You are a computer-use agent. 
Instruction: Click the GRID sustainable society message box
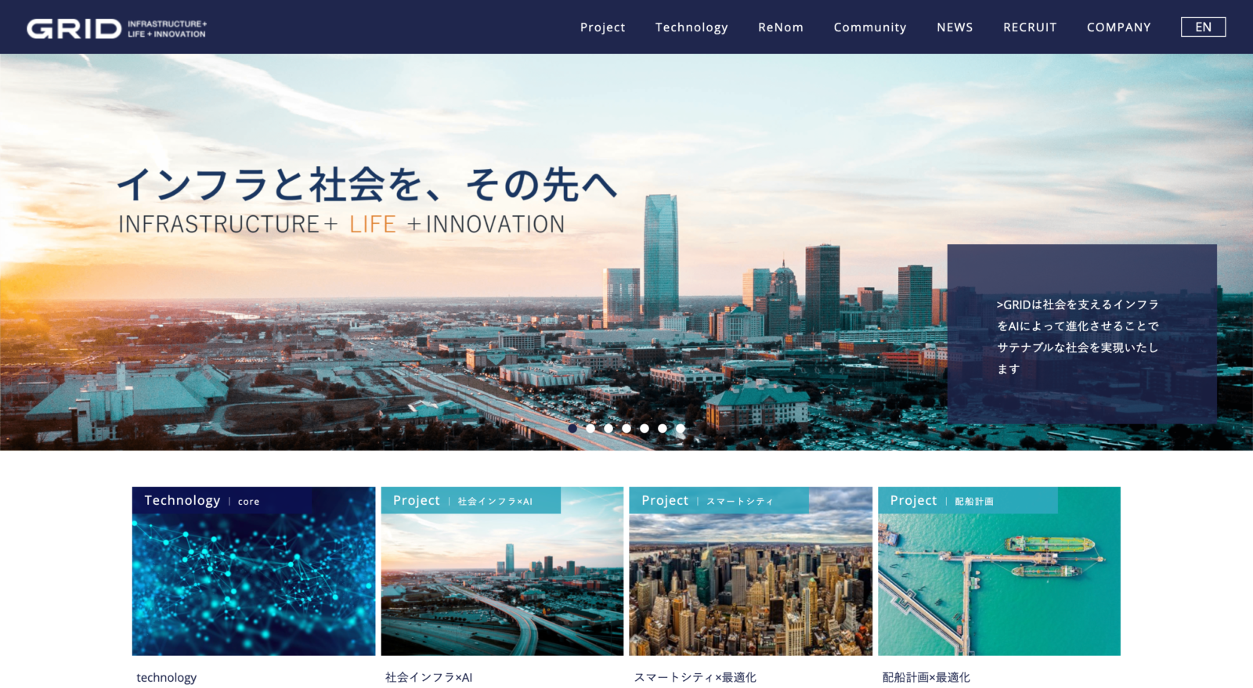[x=1081, y=335]
